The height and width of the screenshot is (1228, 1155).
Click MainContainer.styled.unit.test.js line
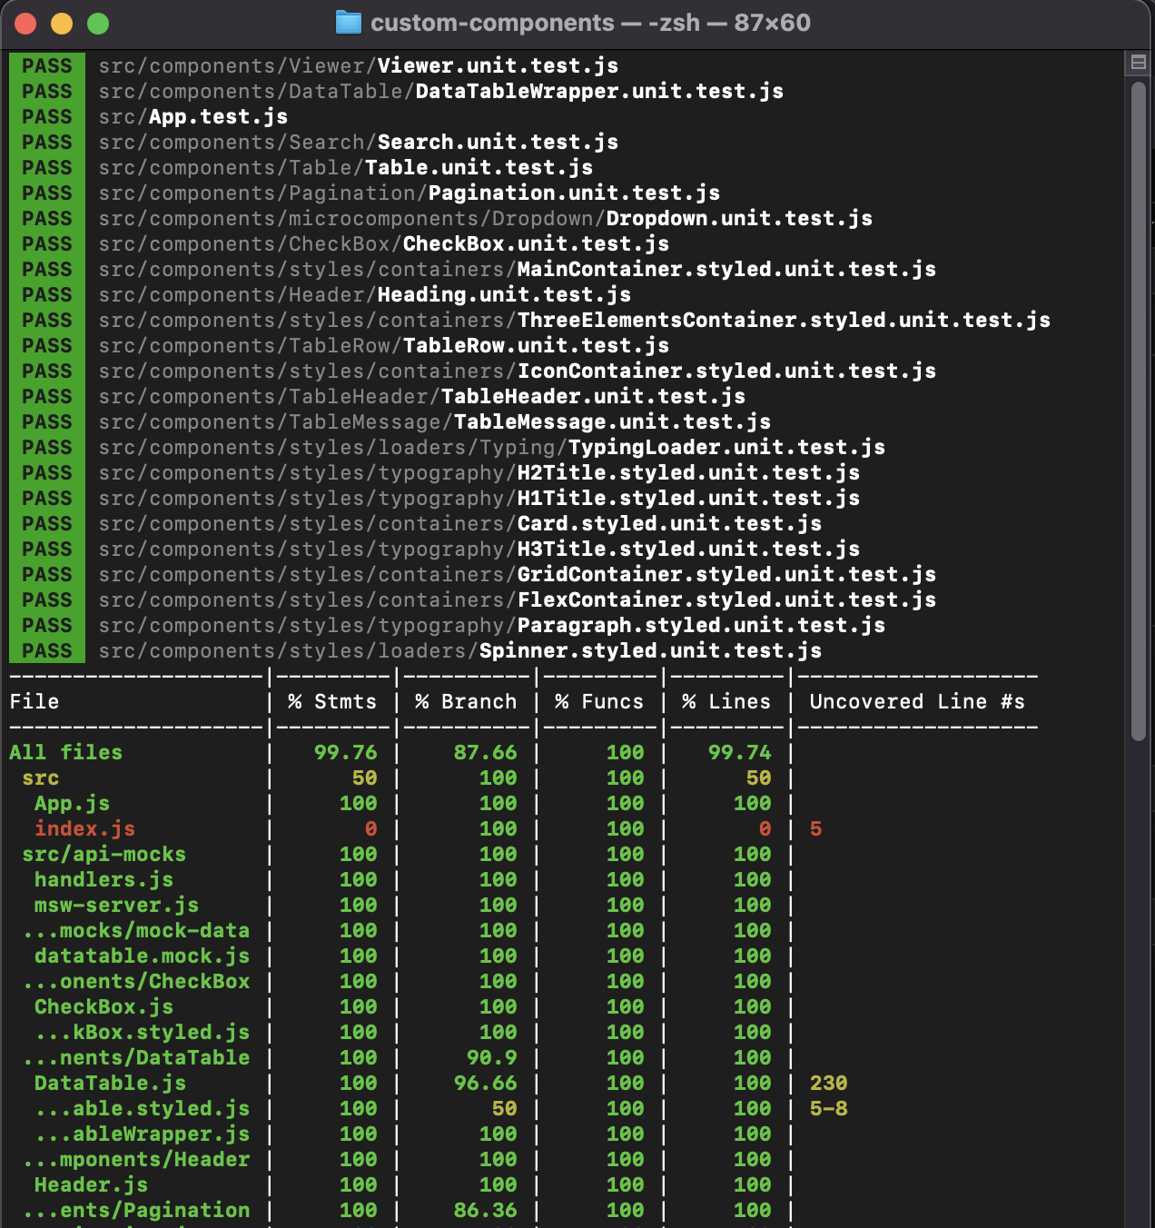pyautogui.click(x=518, y=270)
